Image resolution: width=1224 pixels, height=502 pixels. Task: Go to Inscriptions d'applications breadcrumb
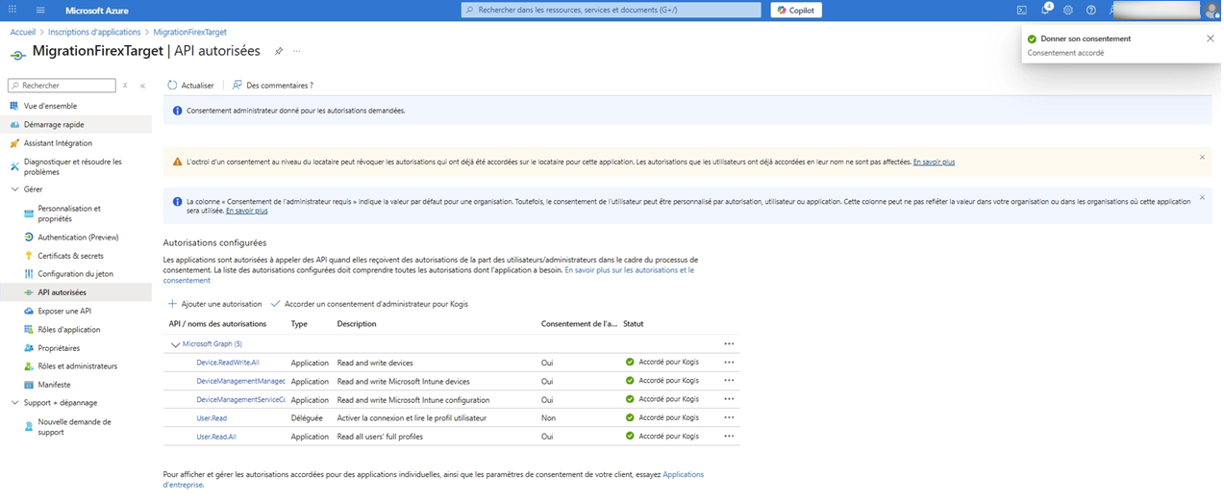(94, 32)
